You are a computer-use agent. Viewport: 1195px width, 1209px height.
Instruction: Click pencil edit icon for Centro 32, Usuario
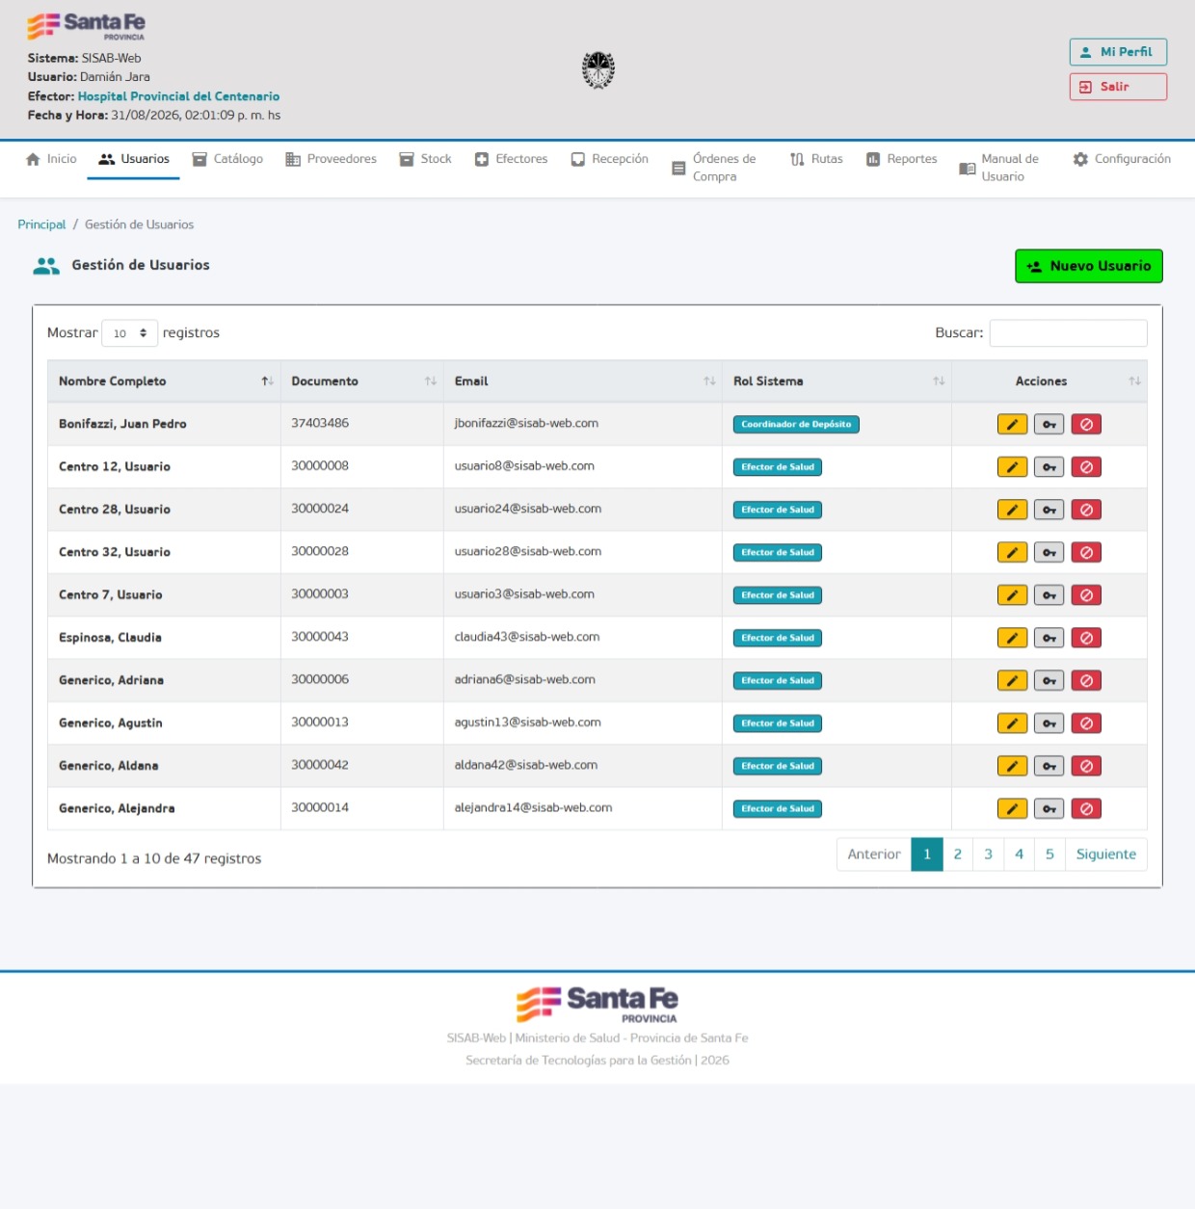point(1012,552)
